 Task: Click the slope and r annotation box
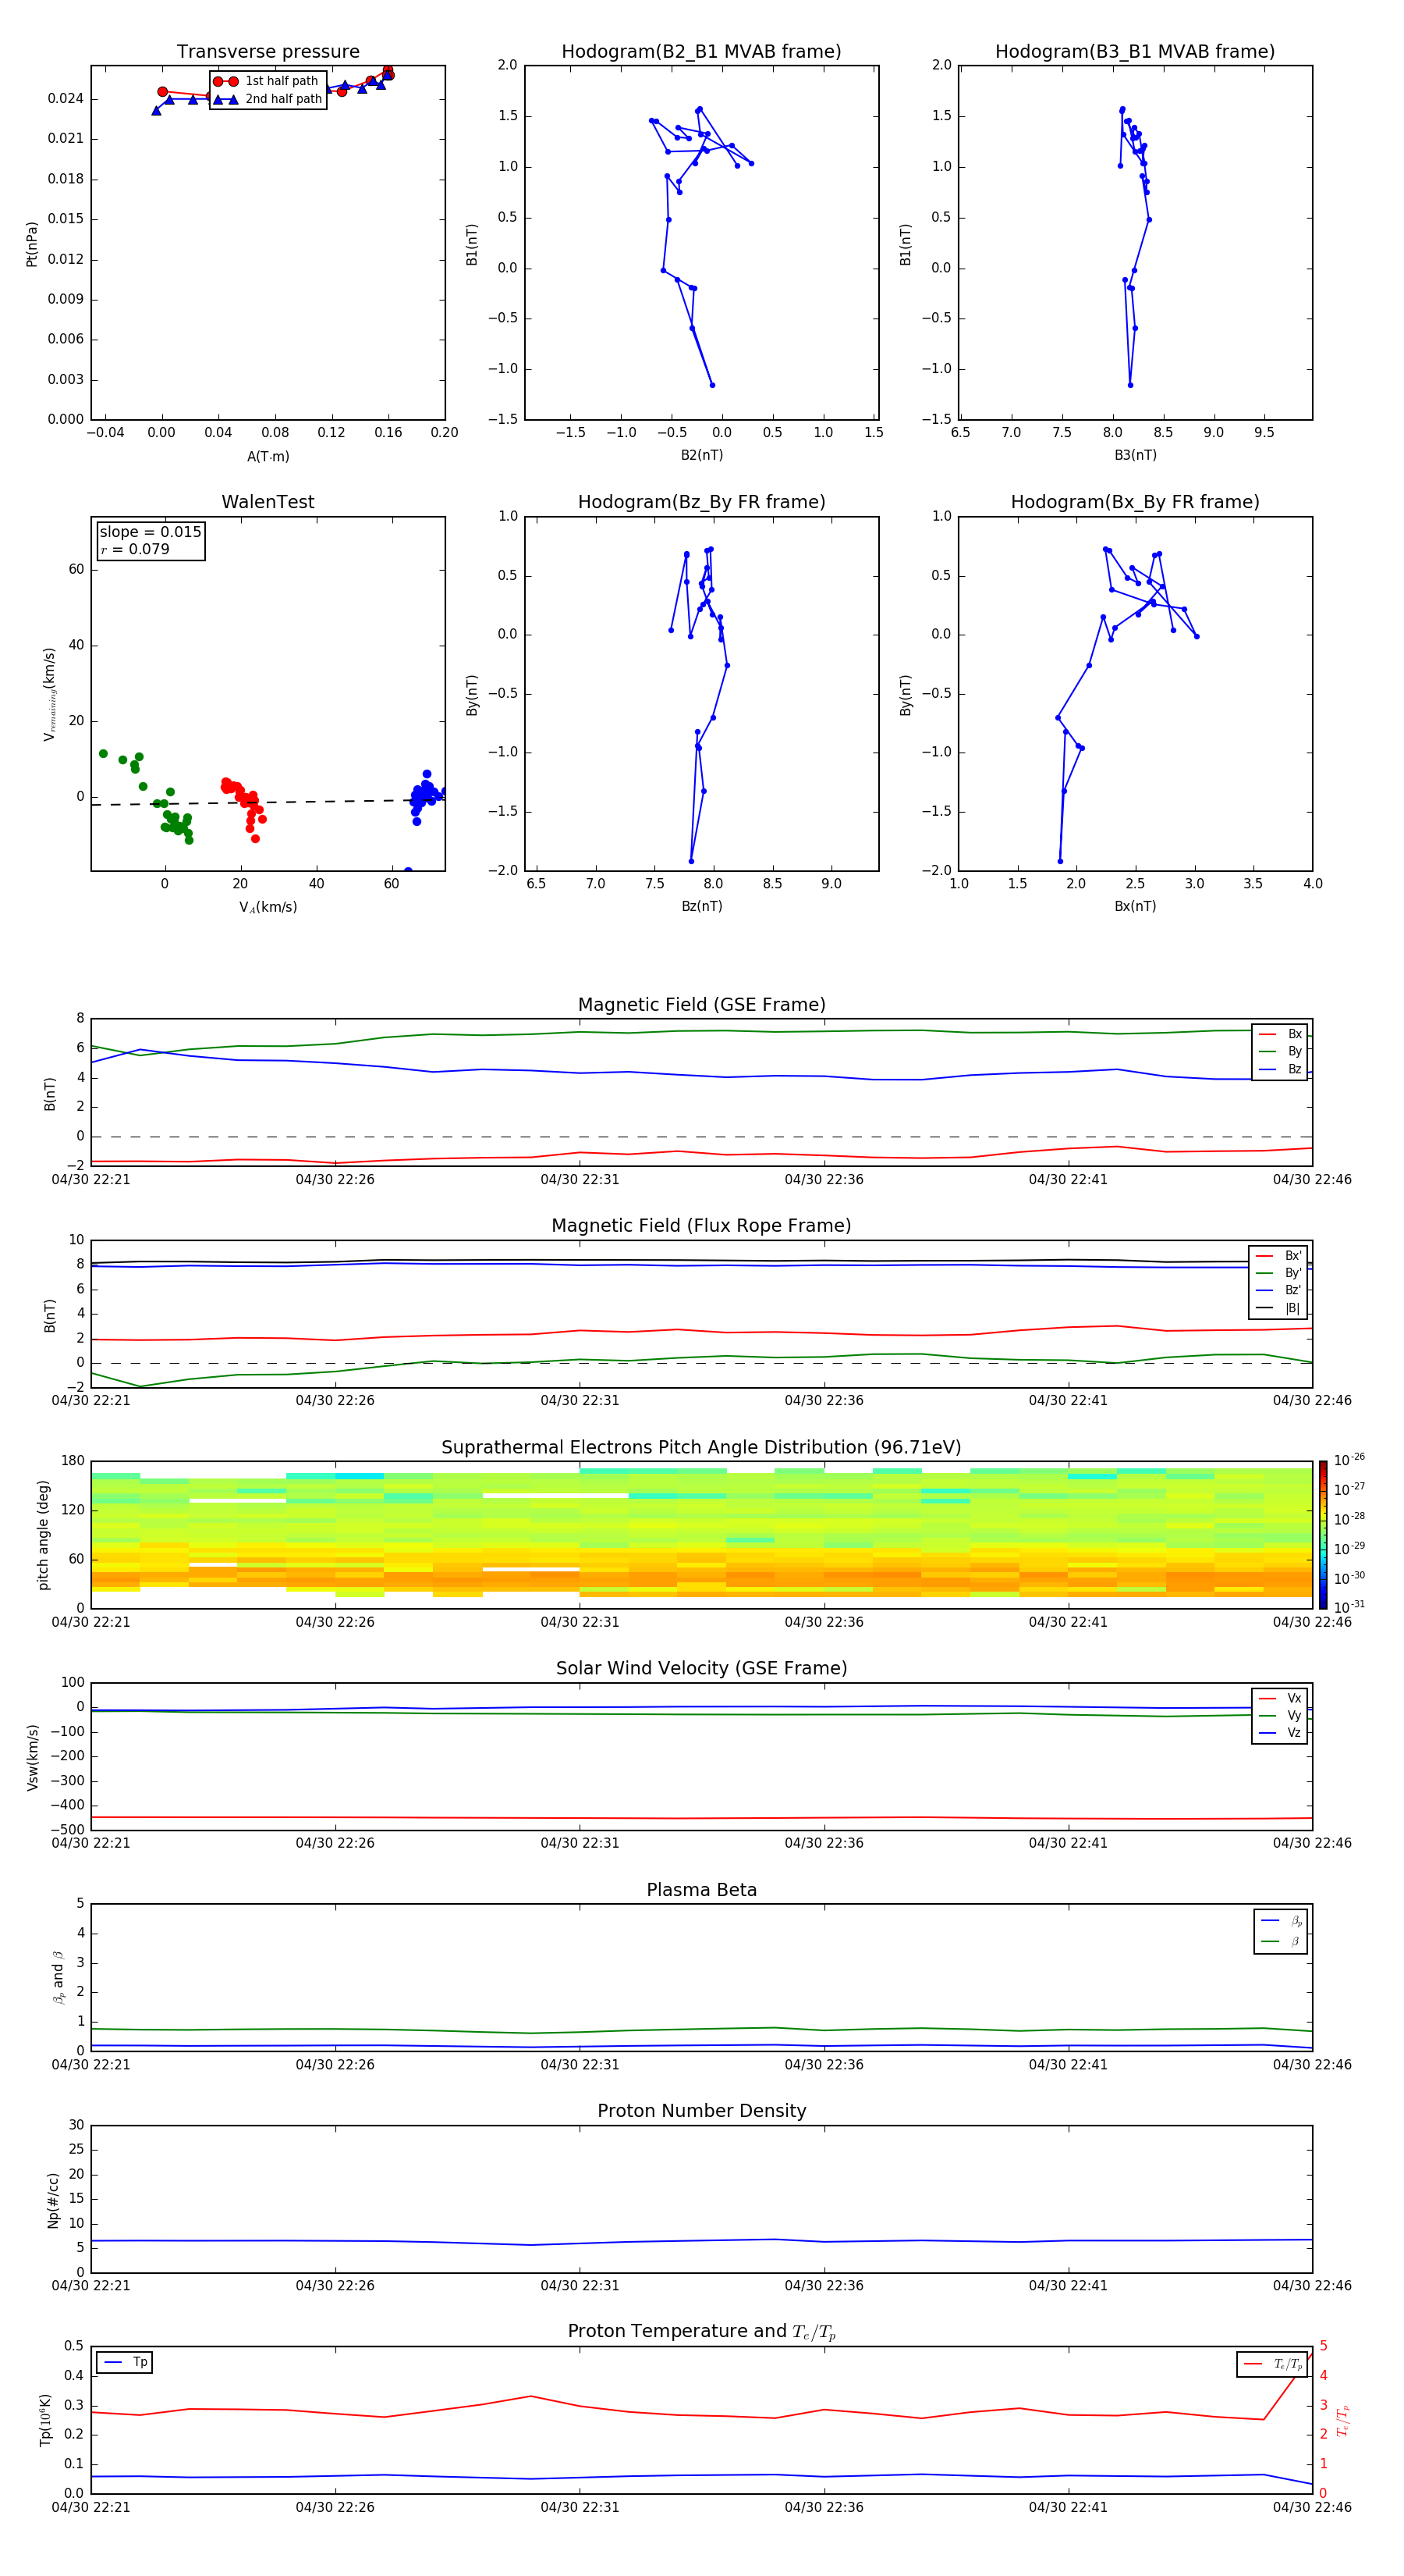[x=150, y=540]
